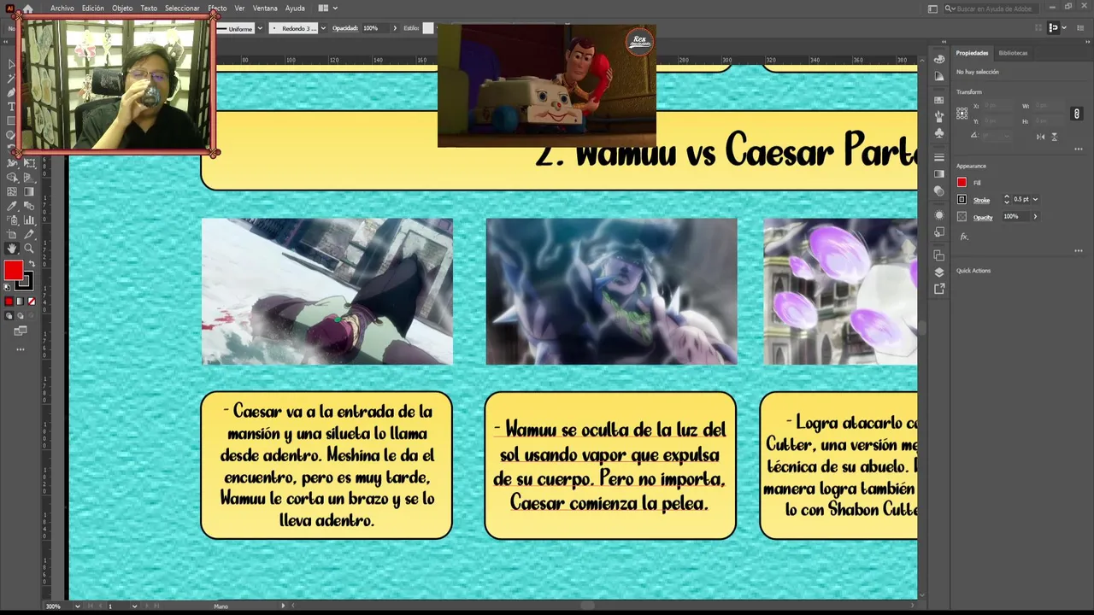The image size is (1094, 615).
Task: Click the red Fill swatch in Properties
Action: (x=962, y=182)
